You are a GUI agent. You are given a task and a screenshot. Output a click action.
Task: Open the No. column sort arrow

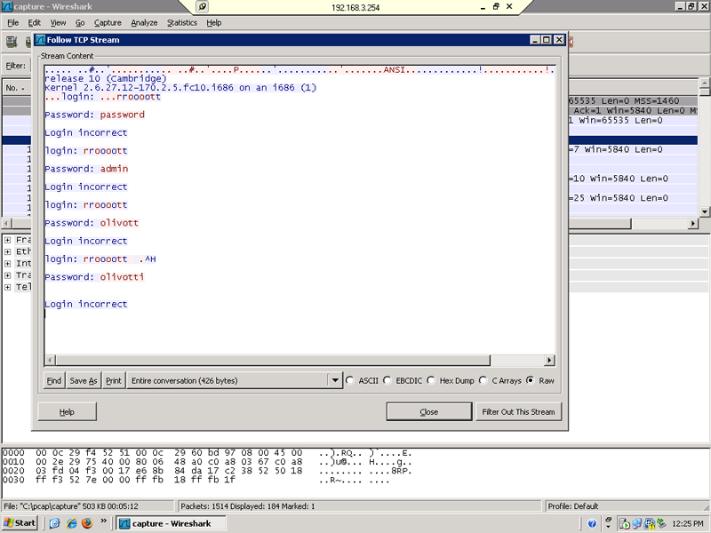click(x=23, y=88)
